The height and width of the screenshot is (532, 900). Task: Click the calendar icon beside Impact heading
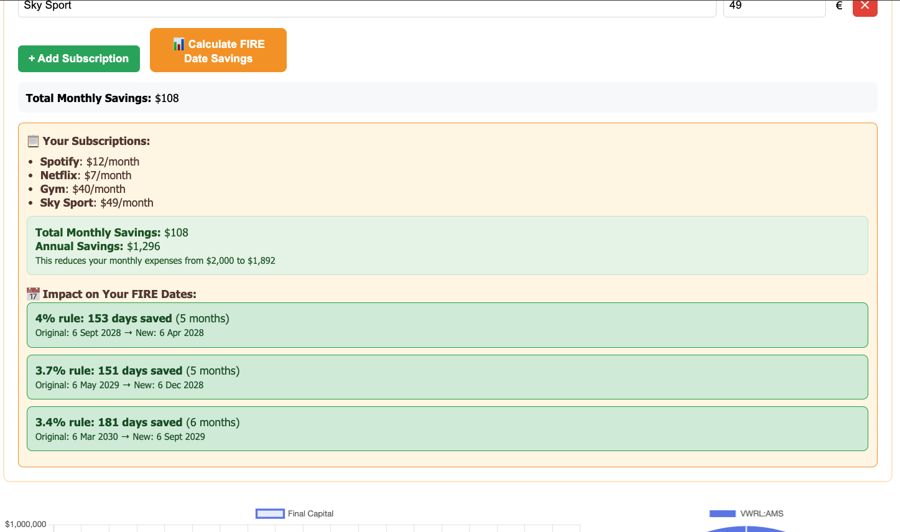[x=34, y=294]
